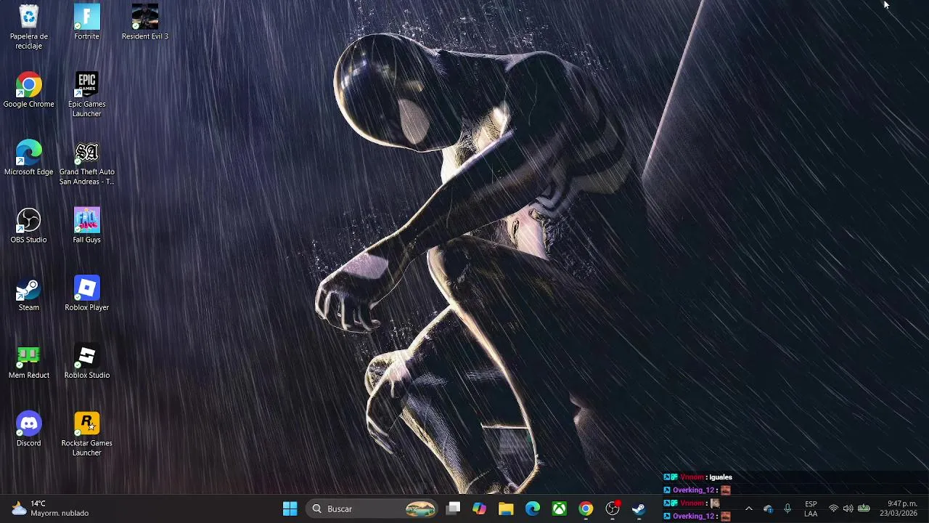
Task: Switch to OBS Studio from the taskbar
Action: coord(613,508)
